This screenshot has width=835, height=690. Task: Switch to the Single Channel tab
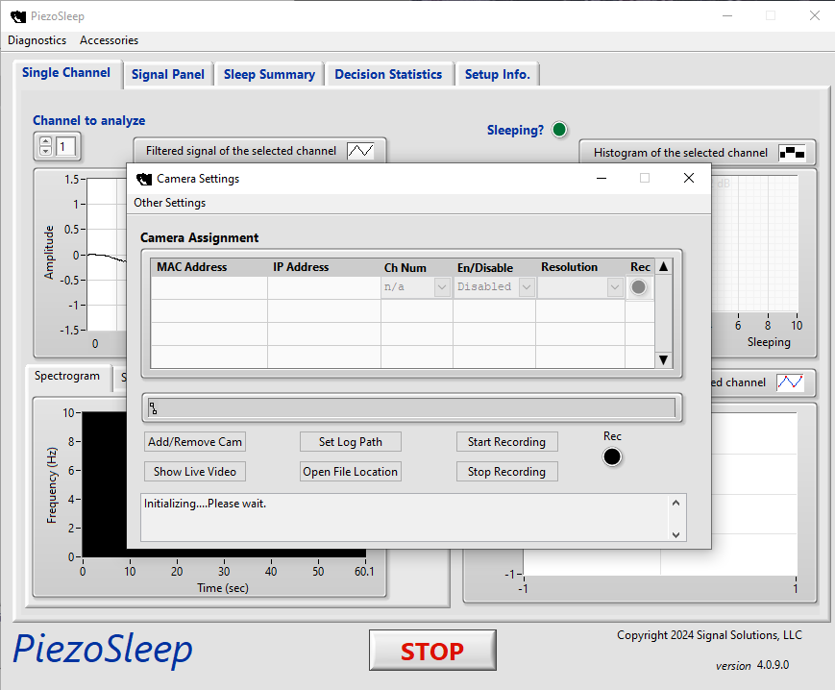(66, 73)
